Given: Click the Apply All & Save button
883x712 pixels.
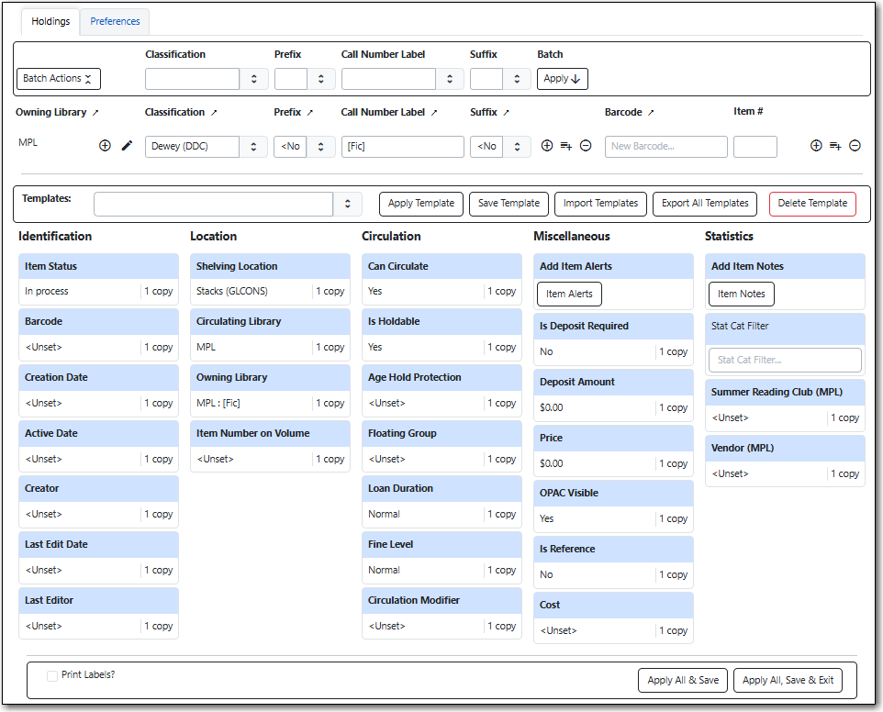Looking at the screenshot, I should [682, 680].
